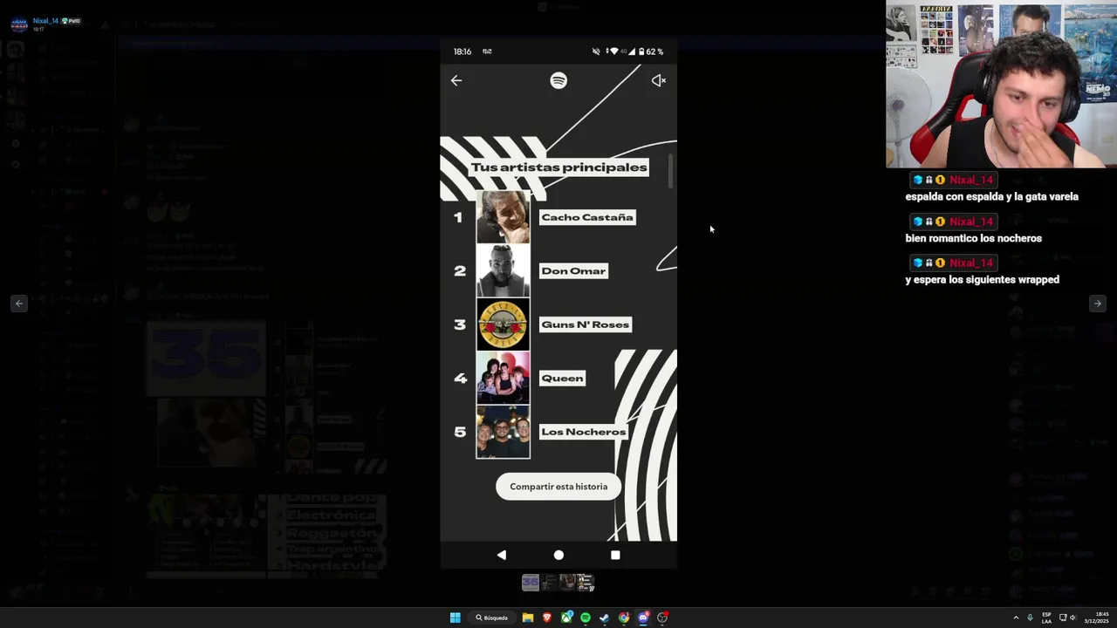This screenshot has width=1117, height=628.
Task: Click the Cacho Castaña name label
Action: point(587,217)
